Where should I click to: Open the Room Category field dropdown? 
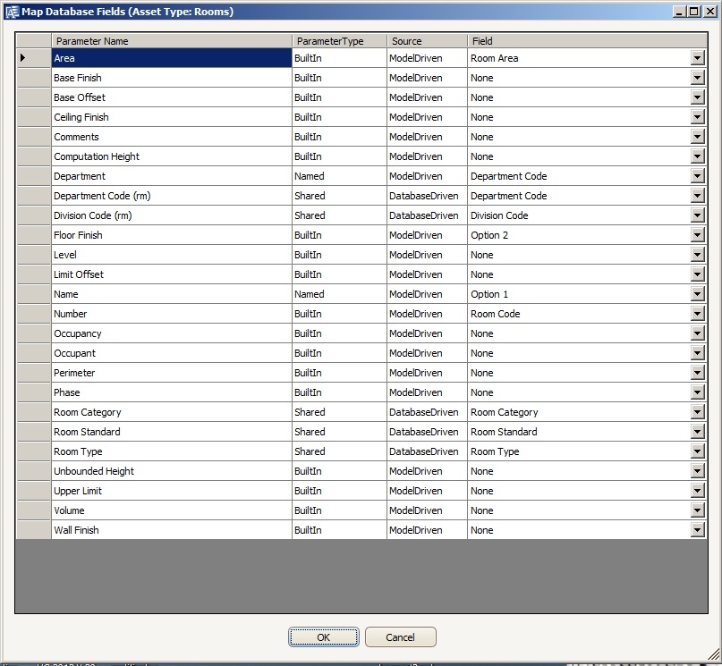699,411
